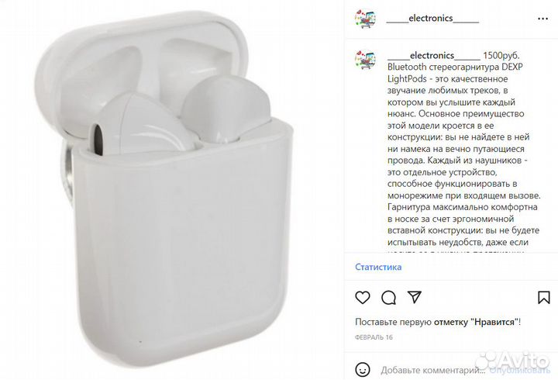Open comments via speech bubble icon
This screenshot has width=558, height=380.
pos(388,298)
